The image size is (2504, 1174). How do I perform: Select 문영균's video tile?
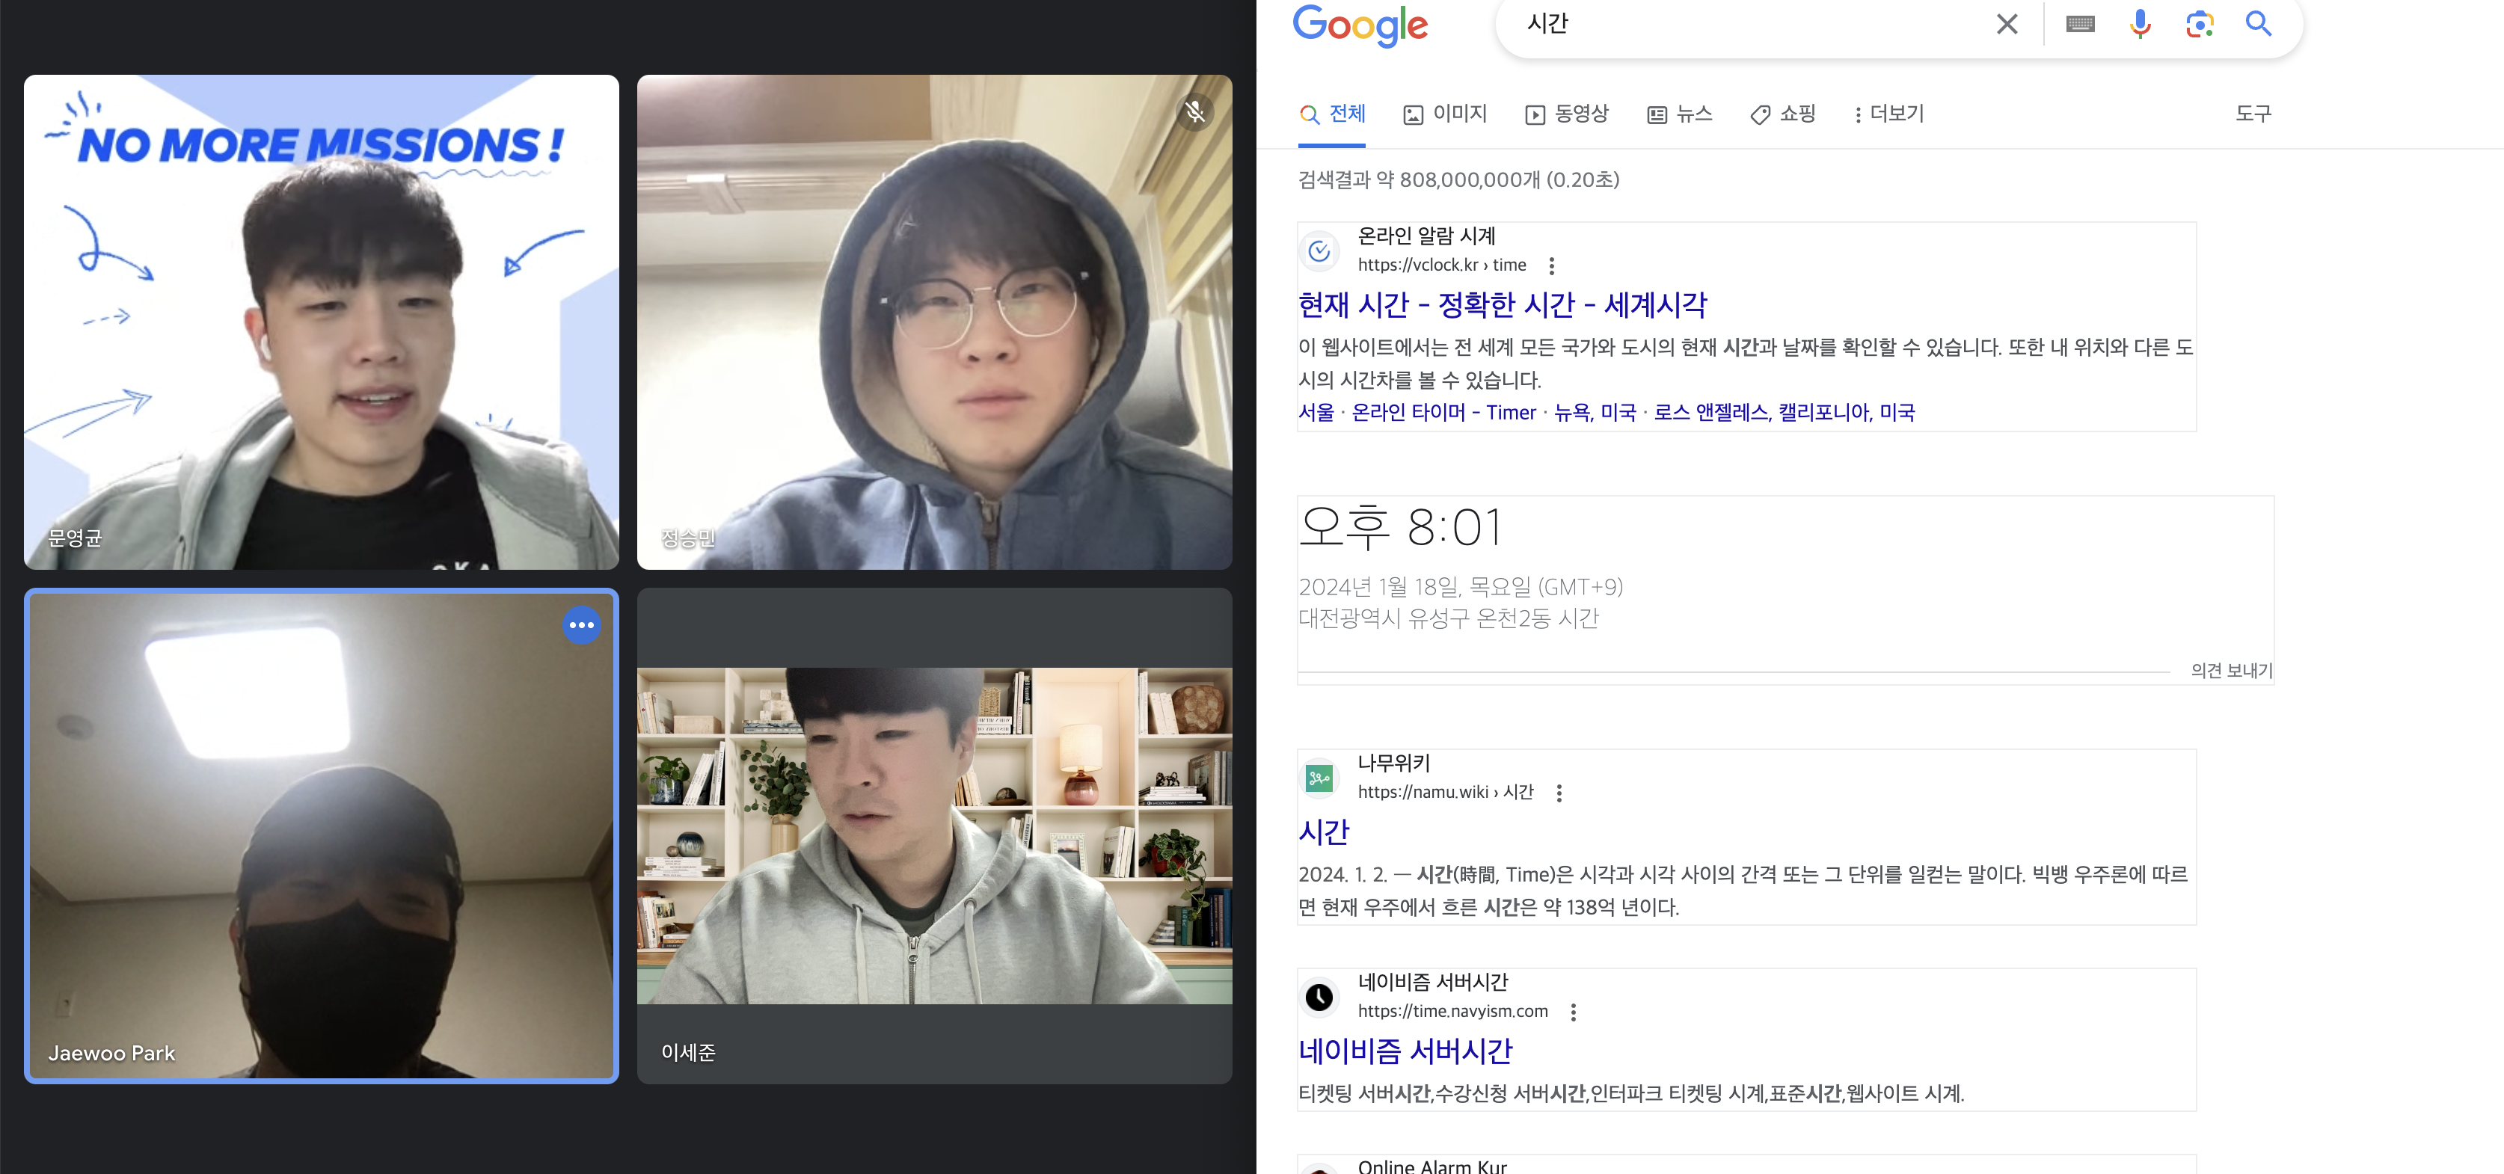tap(321, 322)
